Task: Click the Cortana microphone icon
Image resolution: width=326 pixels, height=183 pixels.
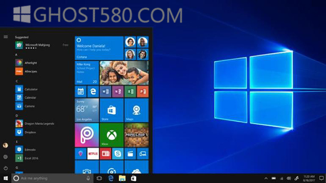Action: tap(88, 178)
